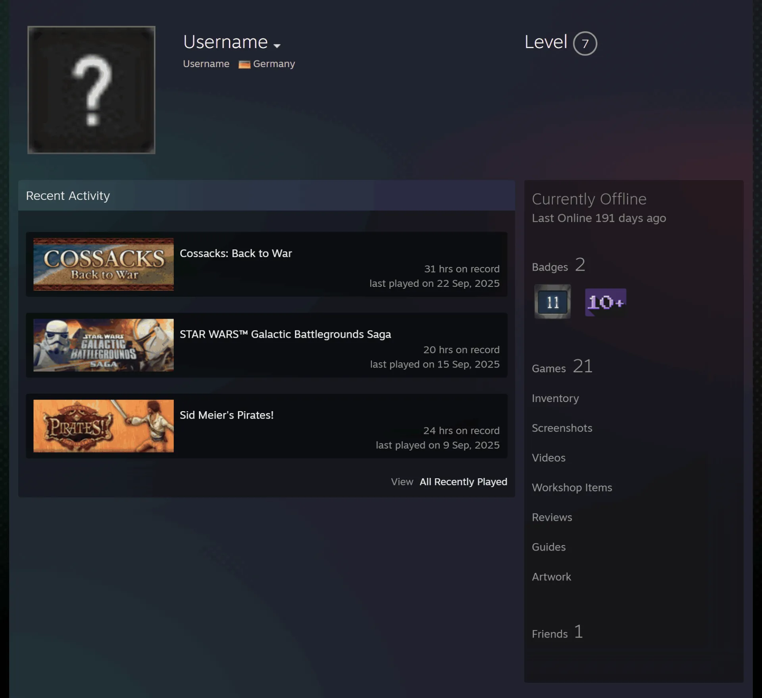Open the level 11 badge icon

pos(552,302)
